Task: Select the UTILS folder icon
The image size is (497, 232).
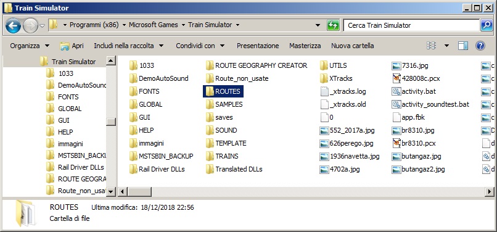Action: 324,65
